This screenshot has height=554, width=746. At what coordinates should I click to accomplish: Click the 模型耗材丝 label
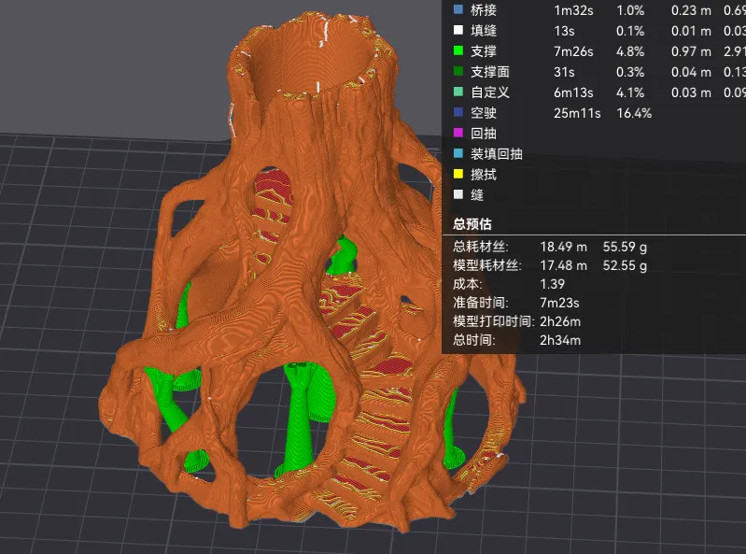pos(487,265)
